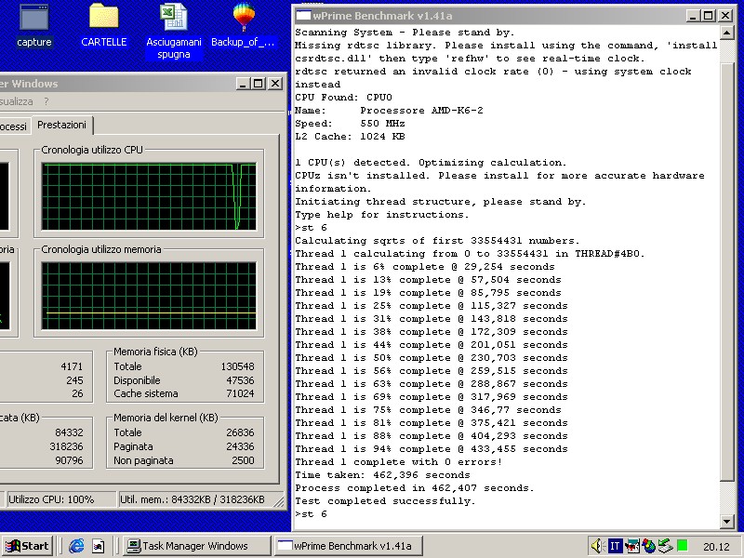Minimize the Task Manager window
Viewport: 744px width, 558px height.
[x=243, y=84]
